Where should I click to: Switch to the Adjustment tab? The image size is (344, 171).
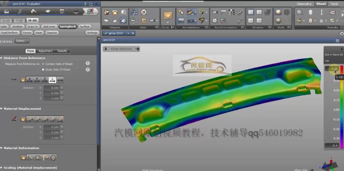(46, 51)
